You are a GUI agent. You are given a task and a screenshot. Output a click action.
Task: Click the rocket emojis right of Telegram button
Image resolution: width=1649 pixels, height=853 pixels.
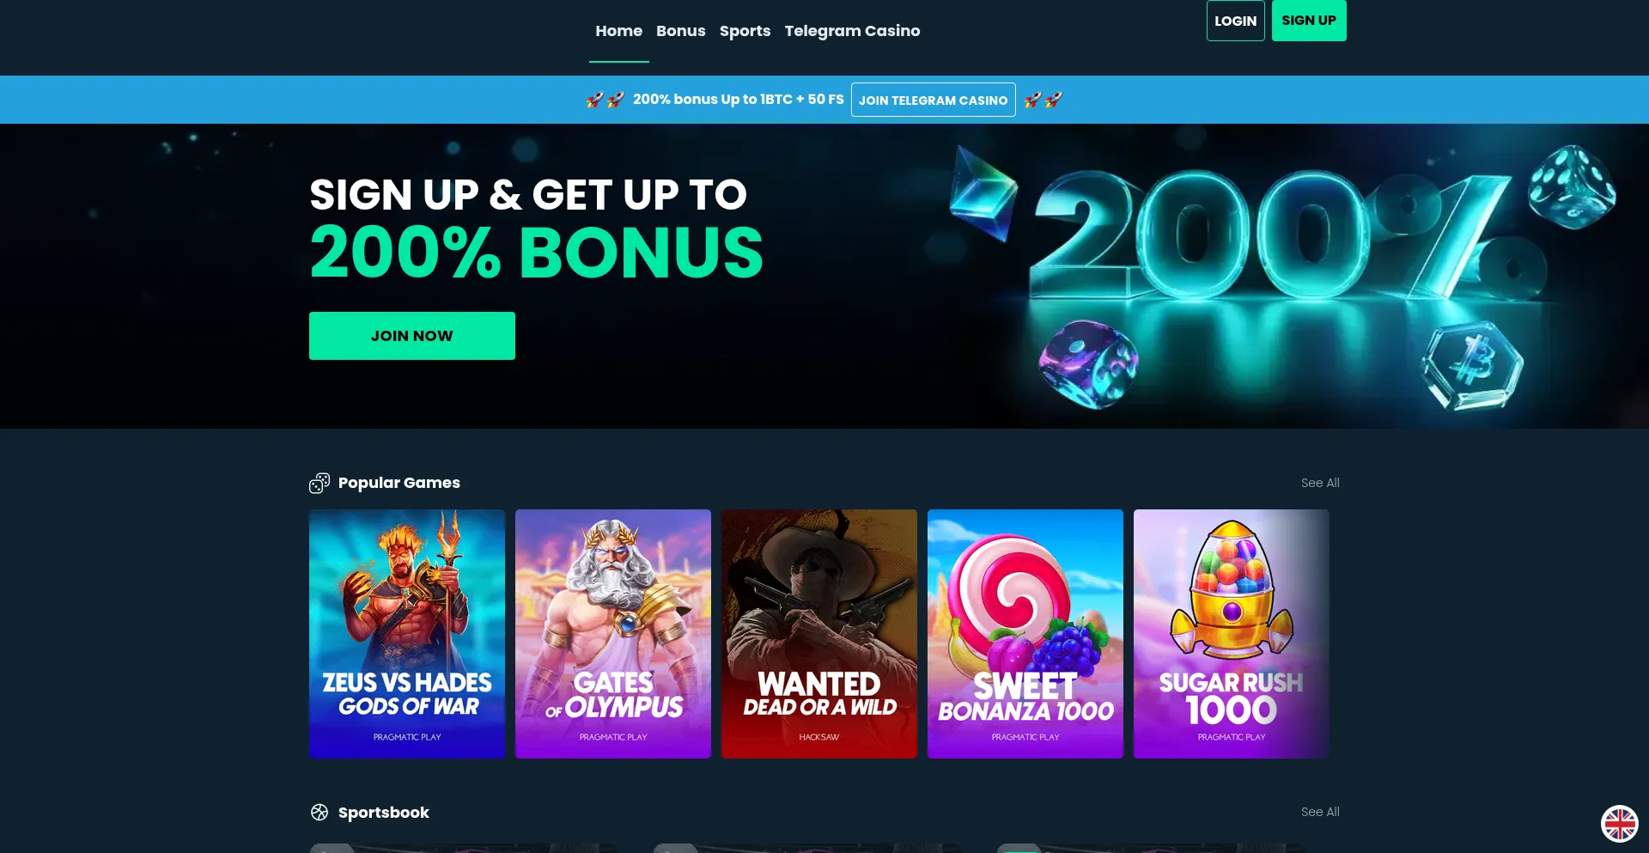(x=1043, y=100)
